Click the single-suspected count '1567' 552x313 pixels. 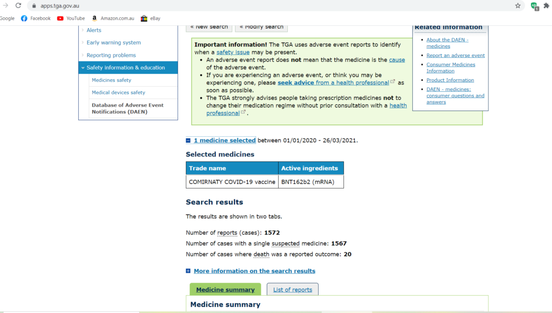coord(339,244)
